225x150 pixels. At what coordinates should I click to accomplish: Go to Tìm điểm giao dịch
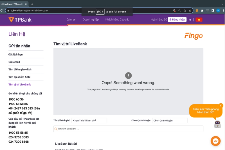(20, 70)
